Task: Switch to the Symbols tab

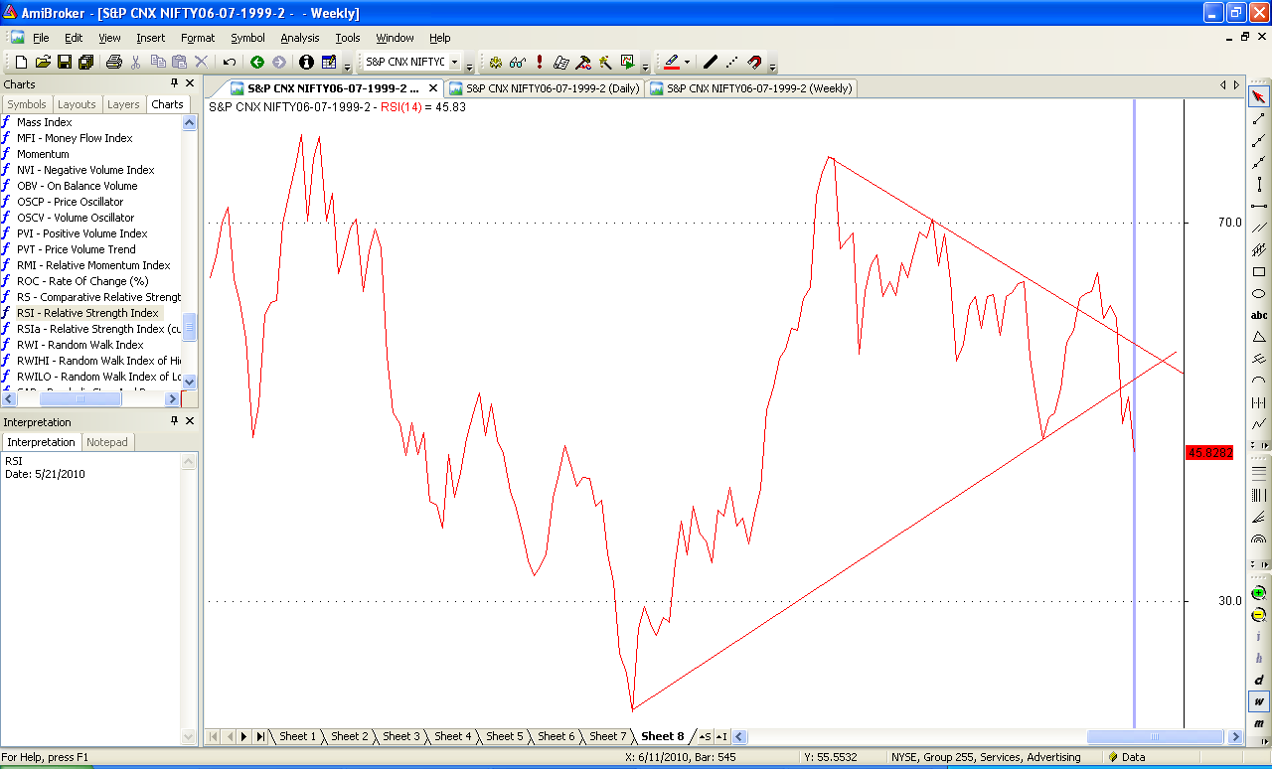Action: click(x=27, y=104)
